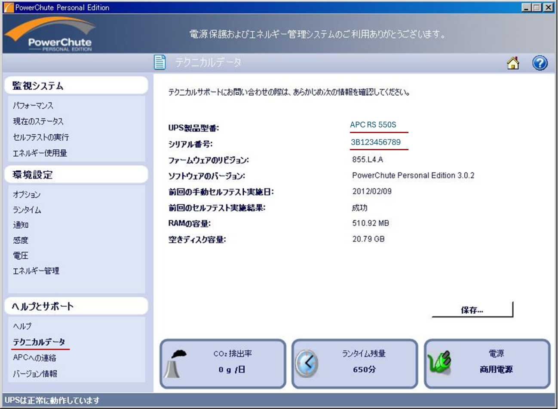Close the PowerChute window
558x409 pixels.
click(x=548, y=7)
